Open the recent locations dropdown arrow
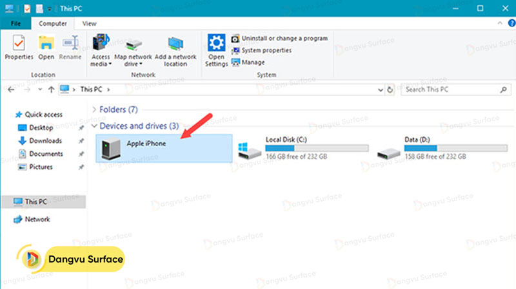 40,89
